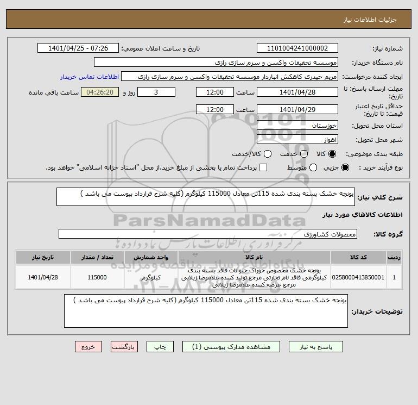Click the استان محل تحویل field خوزستان
This screenshot has height=405, width=418.
[x=297, y=125]
